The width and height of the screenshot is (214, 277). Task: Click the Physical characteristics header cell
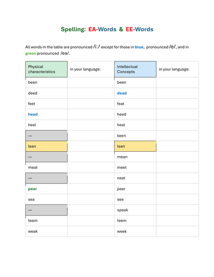point(47,69)
